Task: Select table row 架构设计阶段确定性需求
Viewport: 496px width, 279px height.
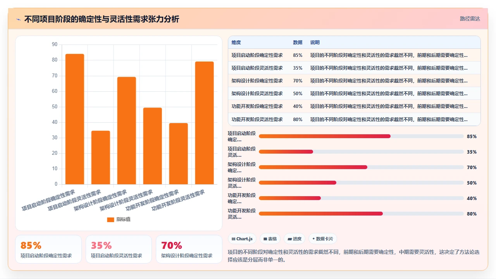Action: pyautogui.click(x=354, y=81)
